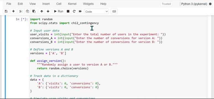Insert a new cell with the plus icon
The height and width of the screenshot is (99, 214).
[13, 11]
